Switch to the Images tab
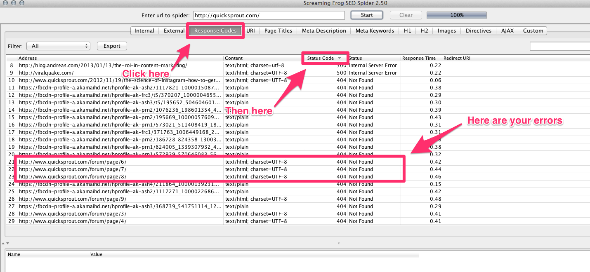Viewport: 590px width, 272px height. click(x=446, y=31)
